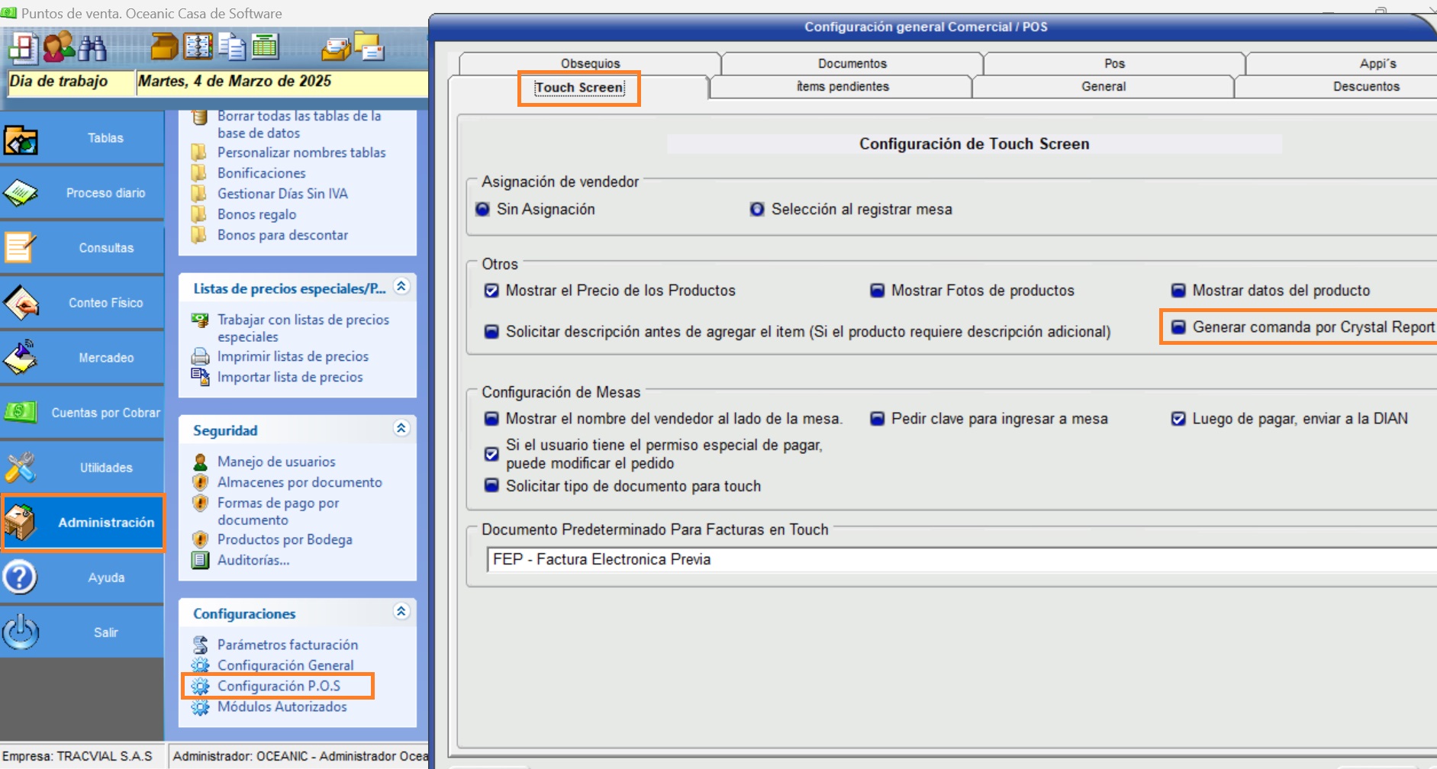Collapse the Listas de precios especiales section
The height and width of the screenshot is (769, 1437).
401,287
